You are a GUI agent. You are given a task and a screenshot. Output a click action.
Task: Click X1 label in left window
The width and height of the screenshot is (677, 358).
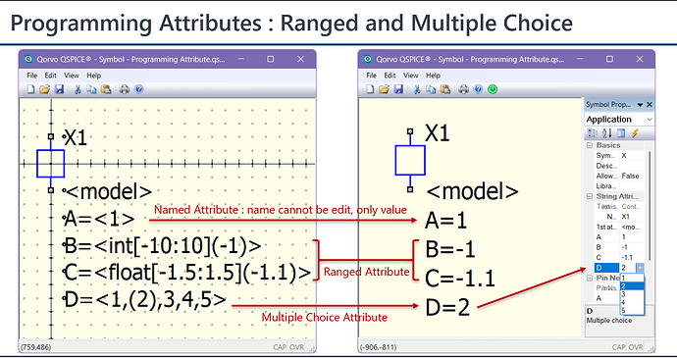pyautogui.click(x=76, y=138)
